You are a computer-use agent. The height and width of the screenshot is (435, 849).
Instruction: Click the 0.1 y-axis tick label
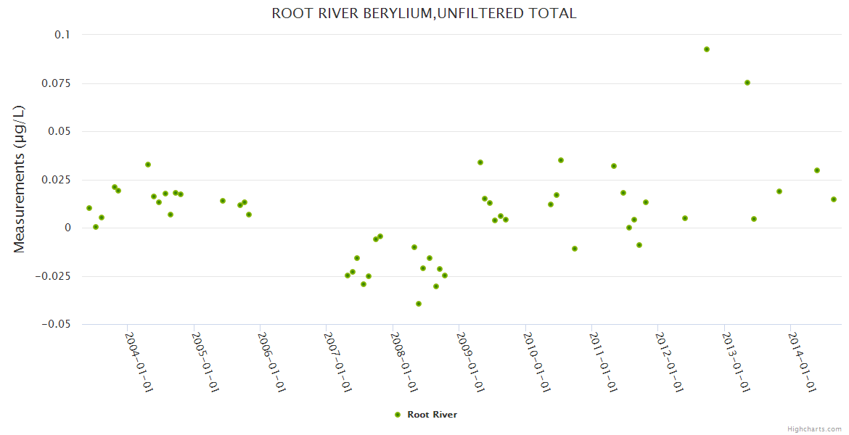(62, 35)
